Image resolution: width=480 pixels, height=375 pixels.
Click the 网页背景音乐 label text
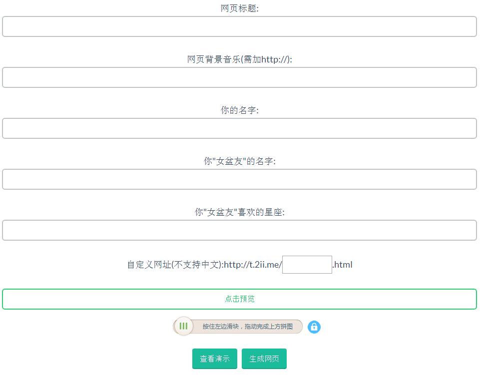239,59
